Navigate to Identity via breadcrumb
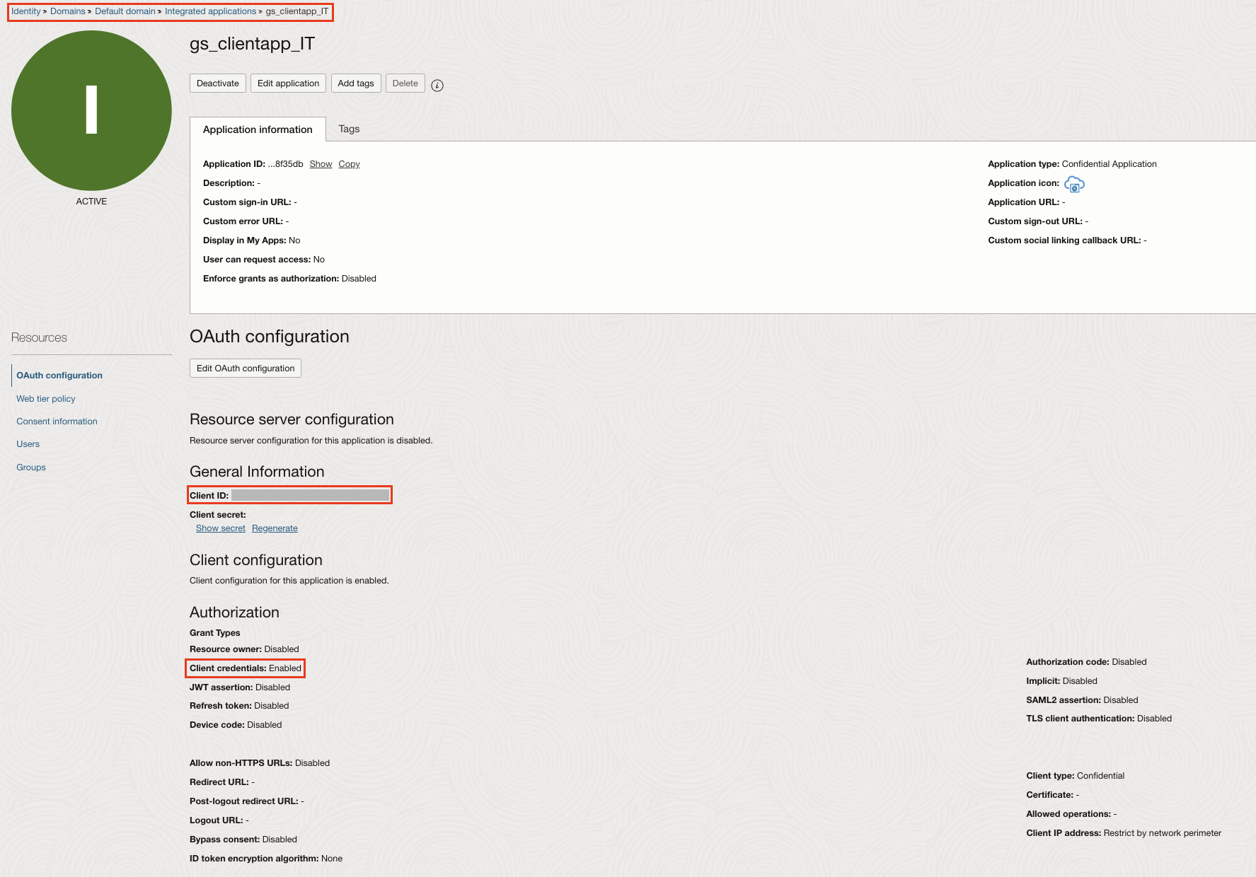This screenshot has width=1256, height=877. [25, 11]
